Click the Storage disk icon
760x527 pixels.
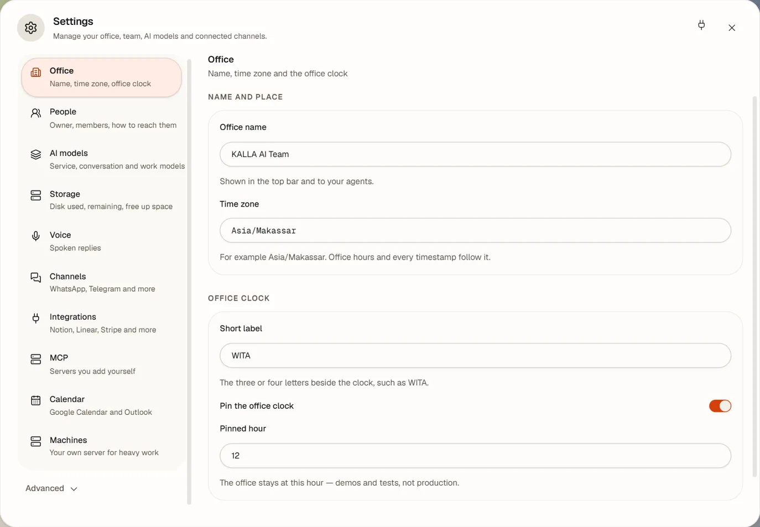click(x=36, y=195)
